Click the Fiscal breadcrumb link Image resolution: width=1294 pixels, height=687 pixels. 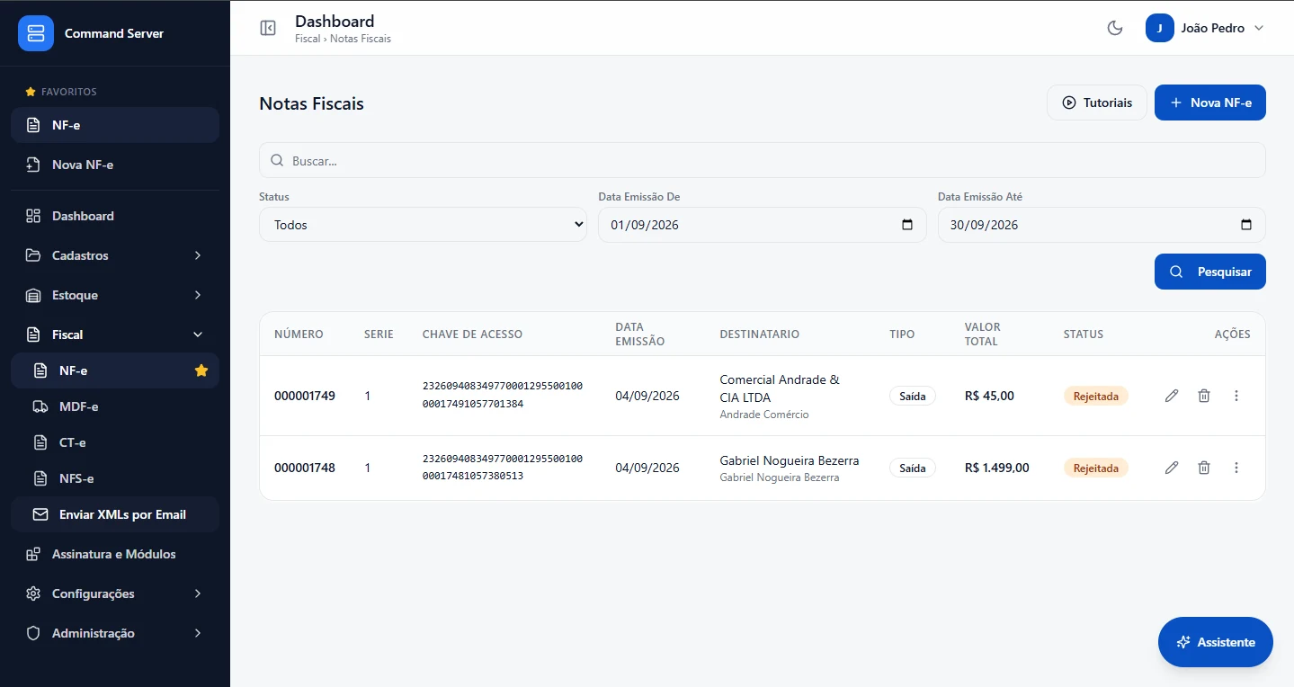308,39
